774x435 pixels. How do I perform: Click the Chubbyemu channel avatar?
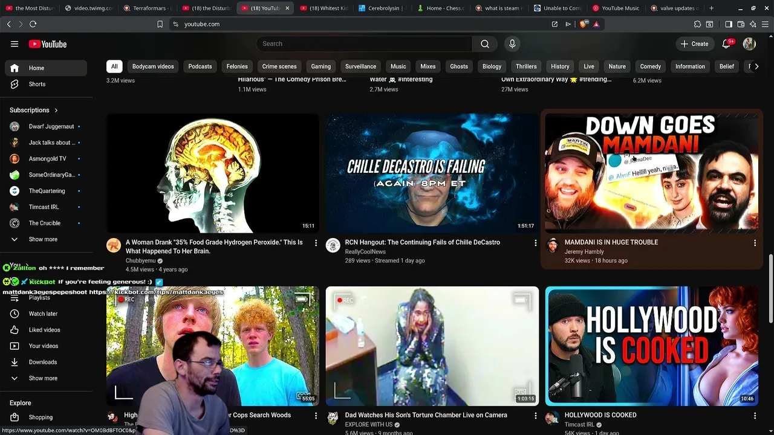tap(114, 245)
